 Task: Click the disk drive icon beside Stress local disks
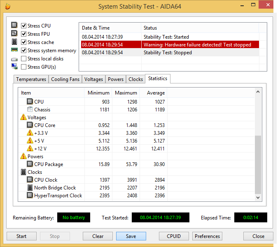tap(14, 59)
